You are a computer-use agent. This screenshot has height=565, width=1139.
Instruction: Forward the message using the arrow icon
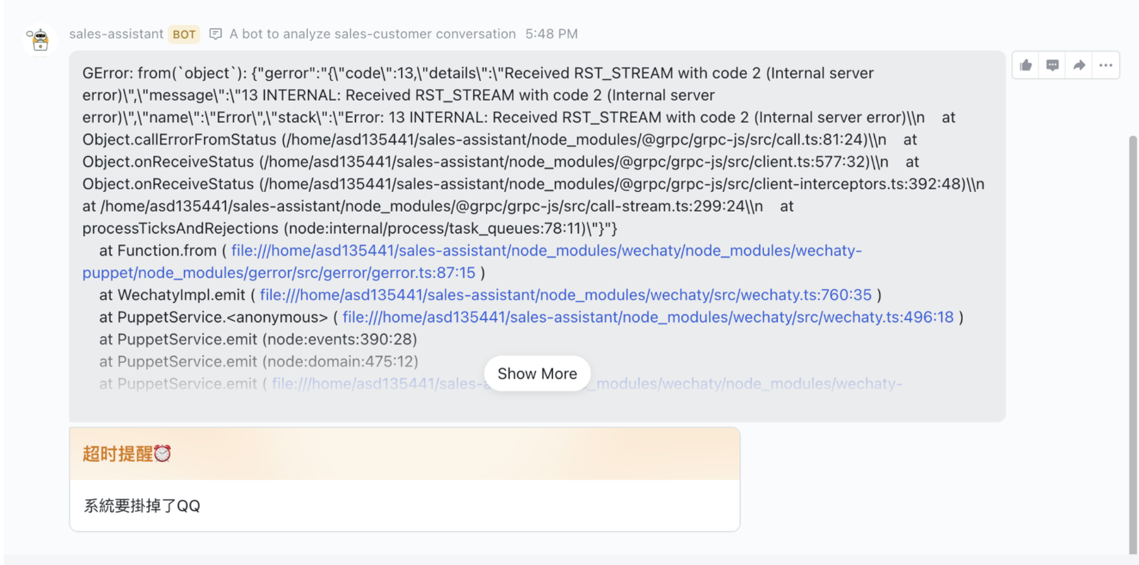pos(1079,65)
